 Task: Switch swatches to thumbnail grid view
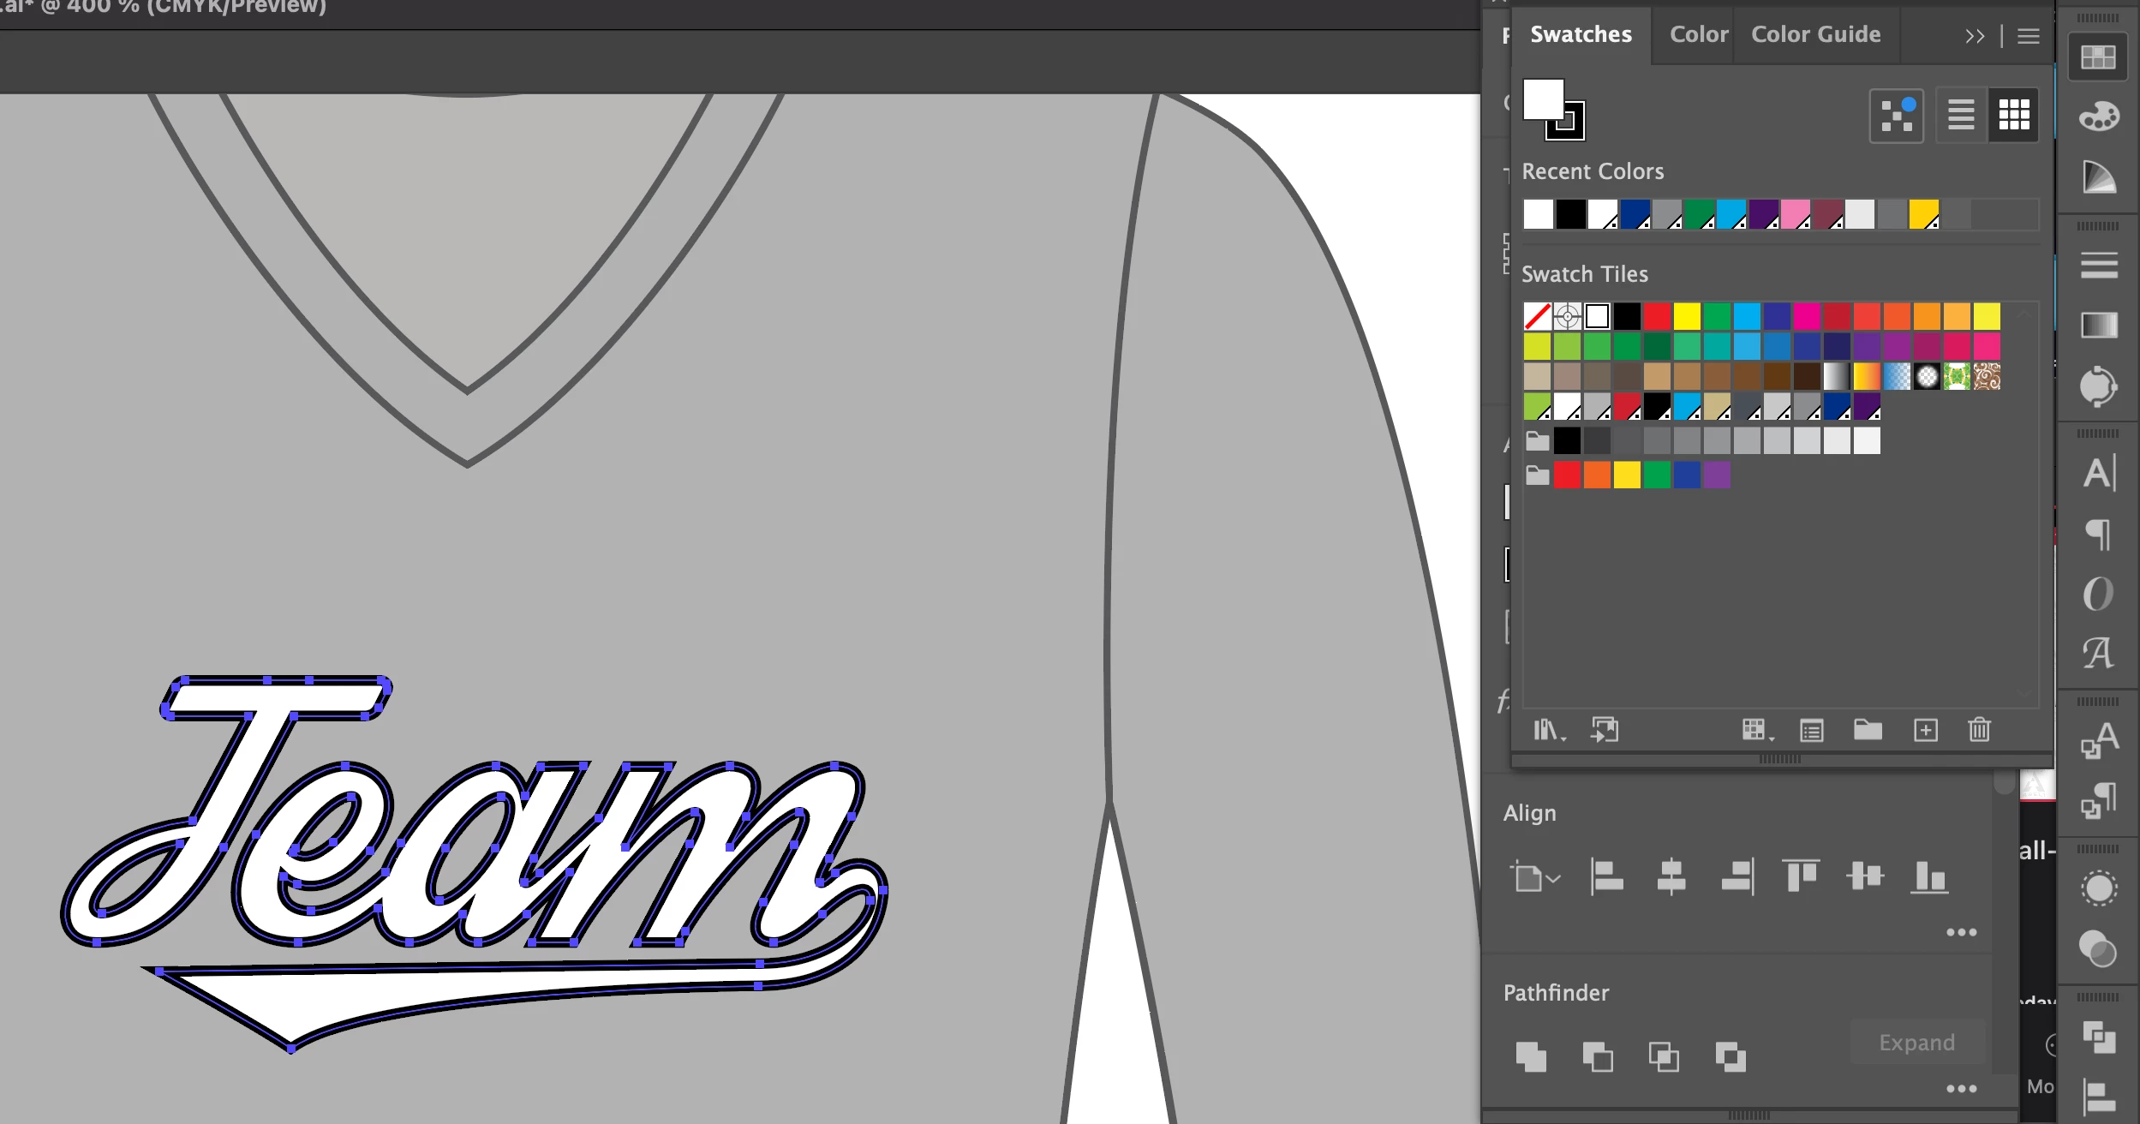(2014, 114)
